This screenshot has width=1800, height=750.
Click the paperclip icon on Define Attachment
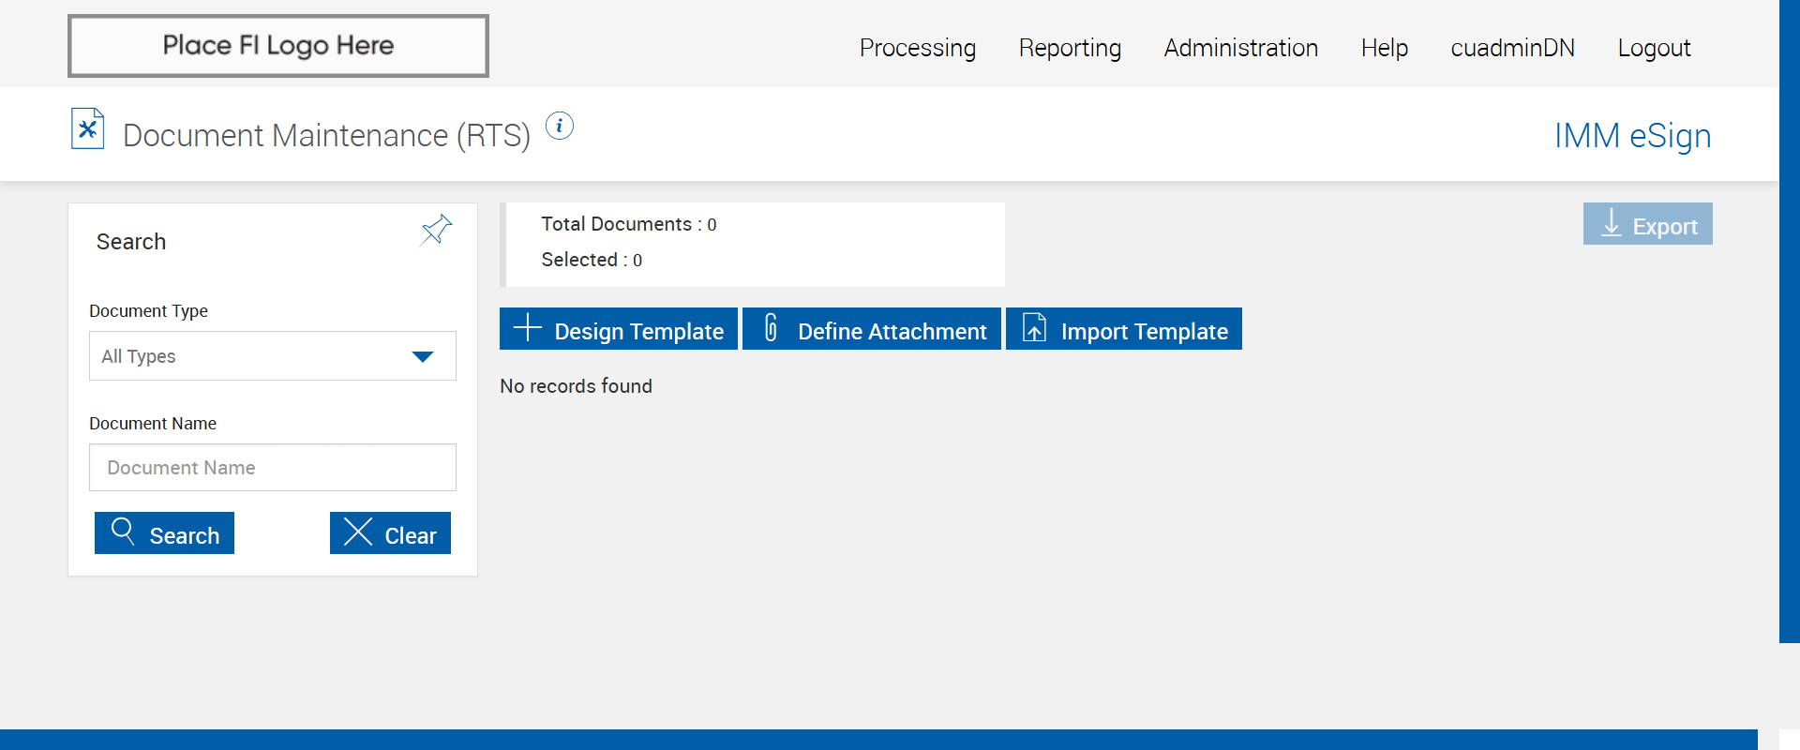pos(771,328)
